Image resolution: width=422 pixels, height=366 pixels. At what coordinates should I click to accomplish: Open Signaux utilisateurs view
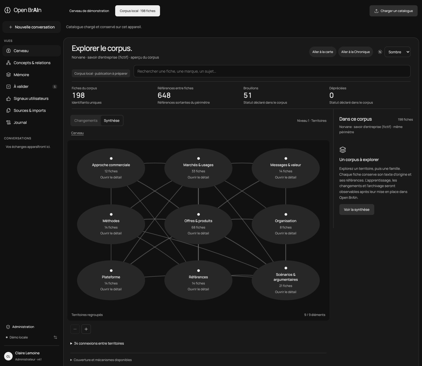(32, 99)
